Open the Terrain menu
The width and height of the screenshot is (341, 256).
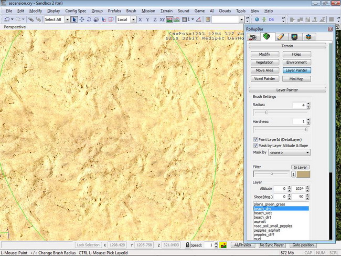click(x=166, y=11)
